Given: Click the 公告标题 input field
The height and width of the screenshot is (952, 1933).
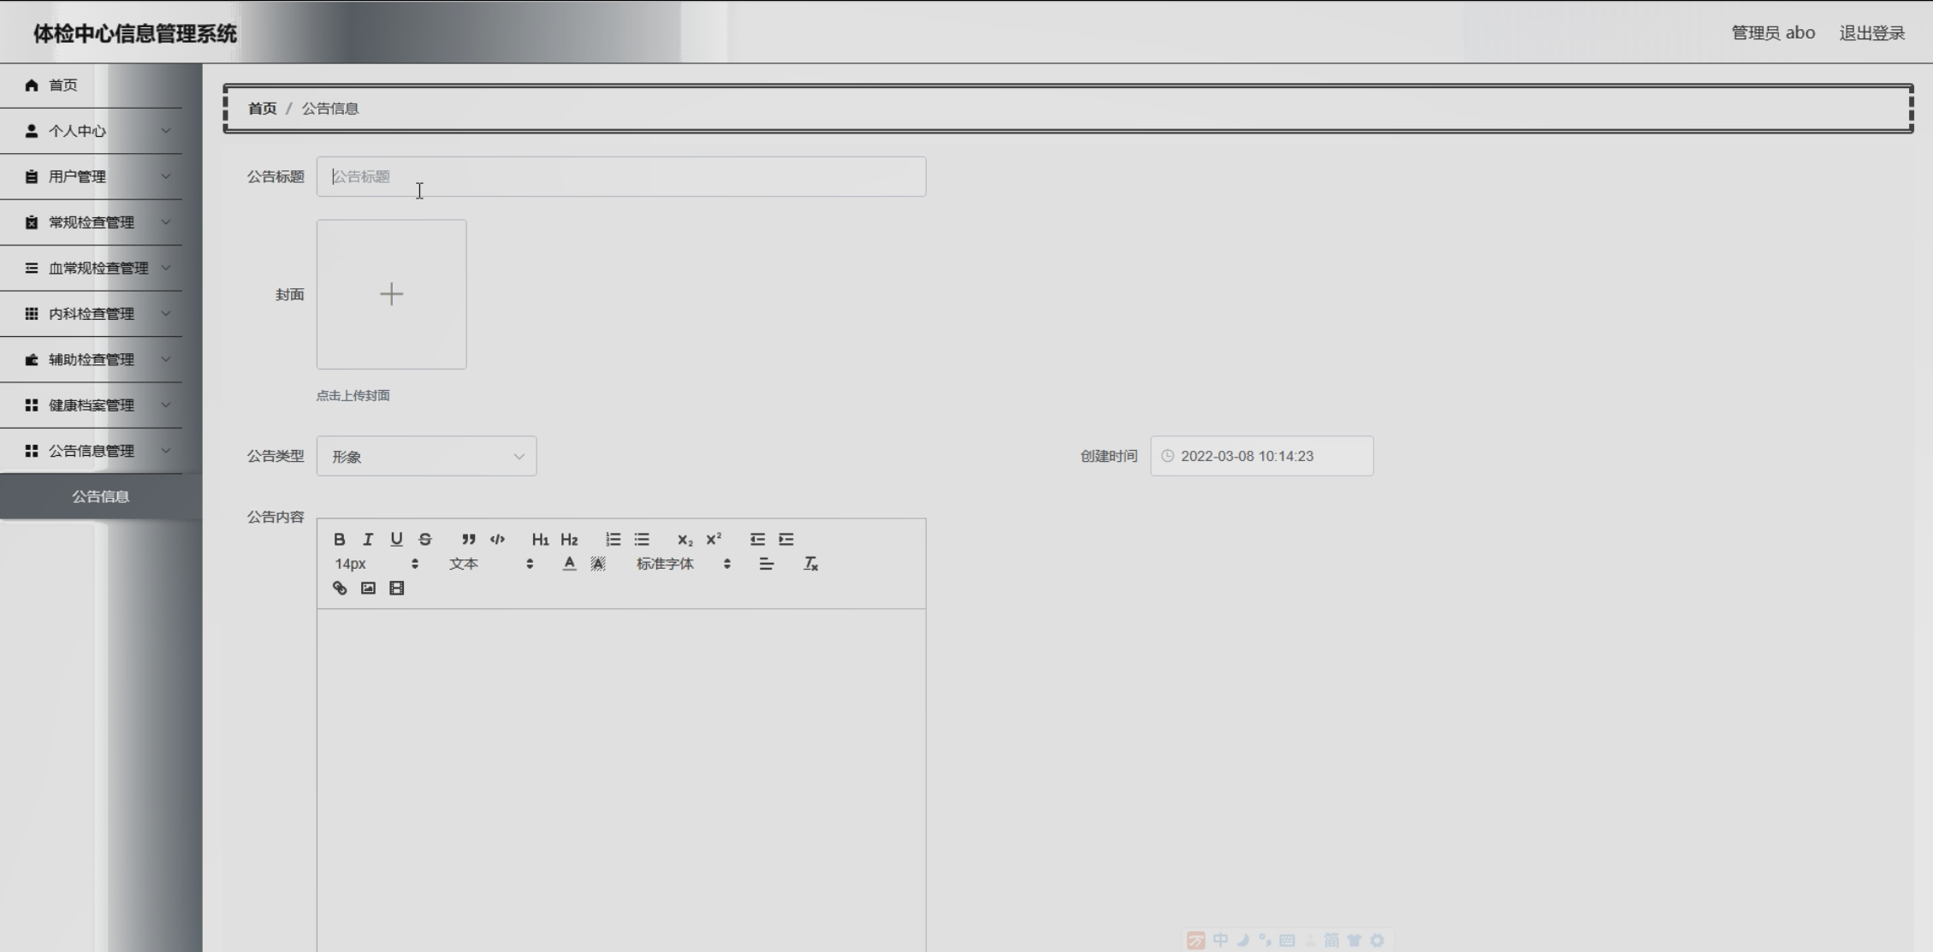Looking at the screenshot, I should click(621, 176).
